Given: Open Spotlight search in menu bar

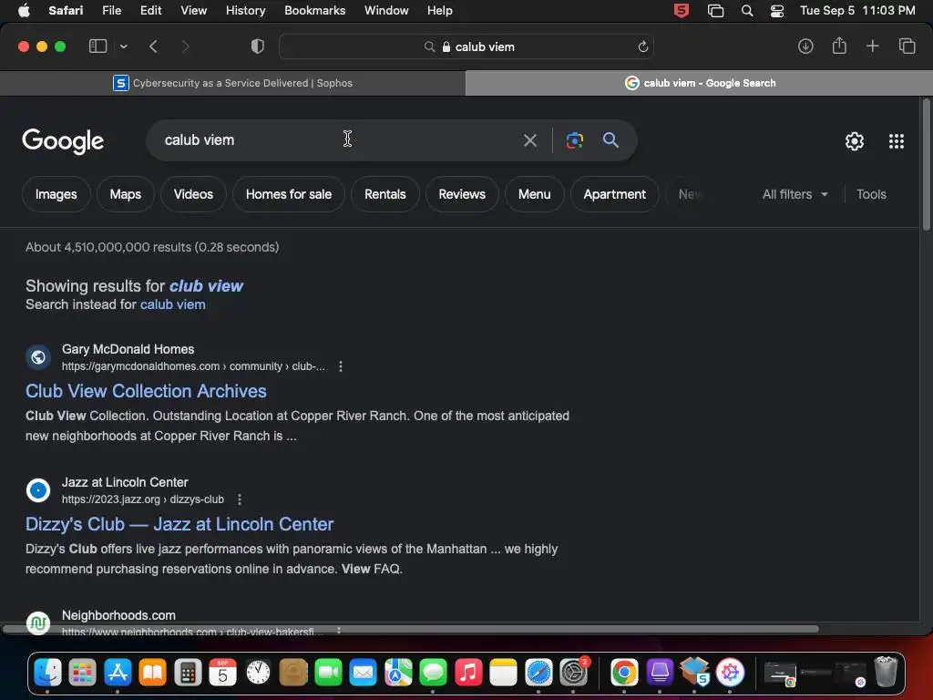Looking at the screenshot, I should [x=747, y=11].
